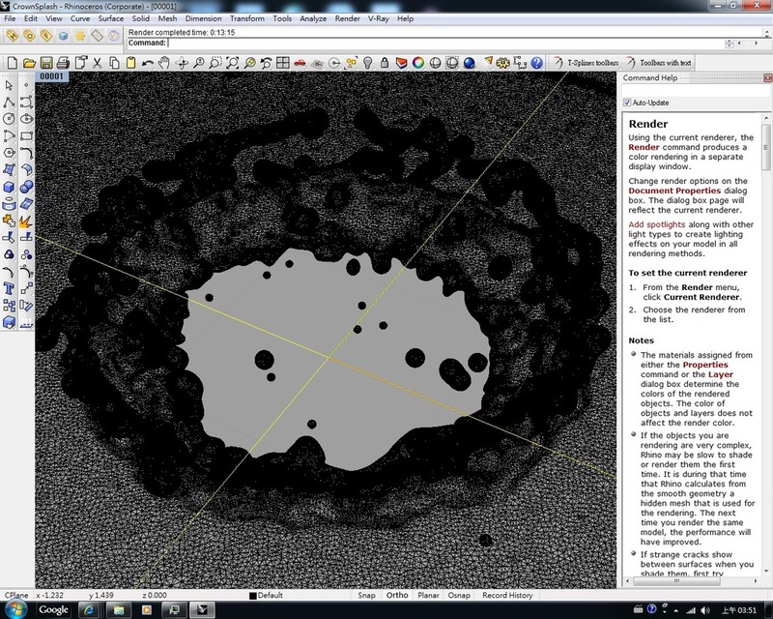Click the Undo arrow icon
Image resolution: width=773 pixels, height=619 pixels.
148,63
